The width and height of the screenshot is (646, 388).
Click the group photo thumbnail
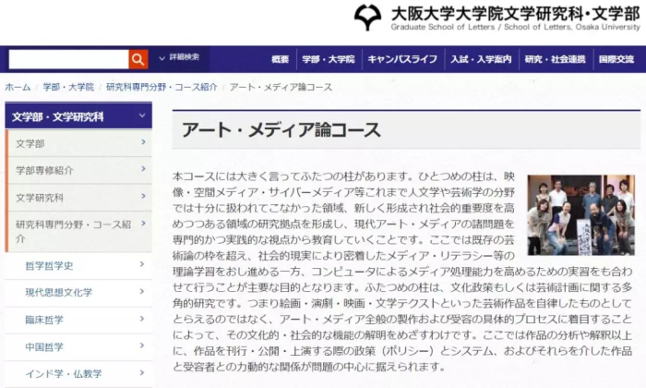[x=580, y=215]
